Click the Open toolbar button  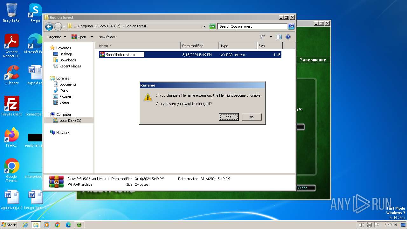(79, 37)
